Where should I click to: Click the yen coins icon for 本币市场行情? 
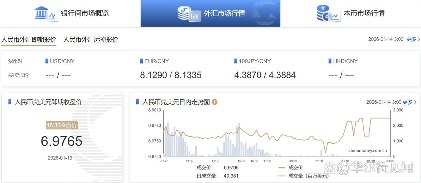[328, 13]
